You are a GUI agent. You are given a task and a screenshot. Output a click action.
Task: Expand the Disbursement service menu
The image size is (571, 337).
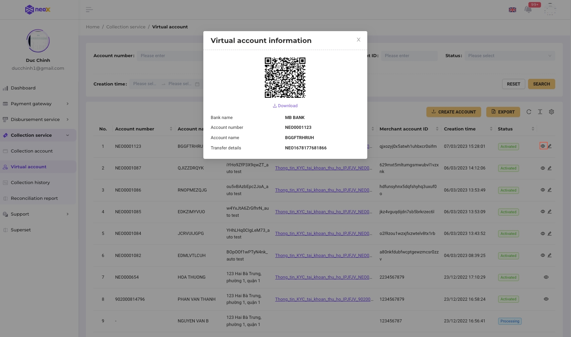tap(35, 119)
